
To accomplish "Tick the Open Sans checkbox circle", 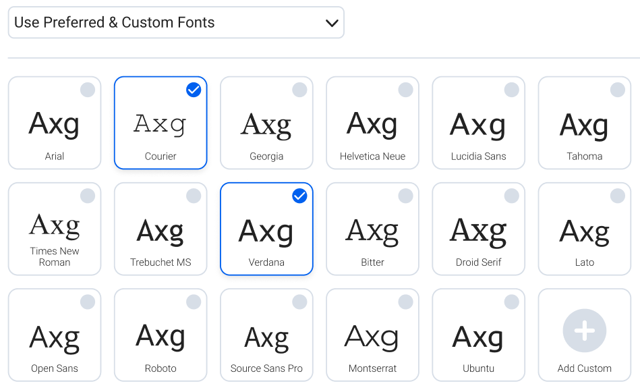I will tap(88, 302).
